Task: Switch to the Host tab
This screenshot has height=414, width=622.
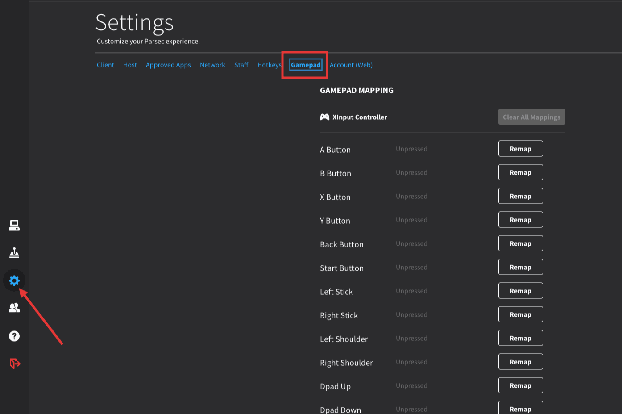Action: click(x=130, y=65)
